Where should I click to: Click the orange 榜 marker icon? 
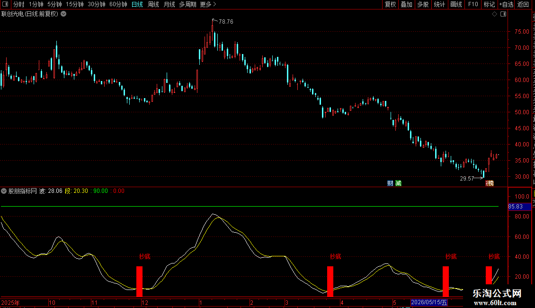(x=490, y=183)
